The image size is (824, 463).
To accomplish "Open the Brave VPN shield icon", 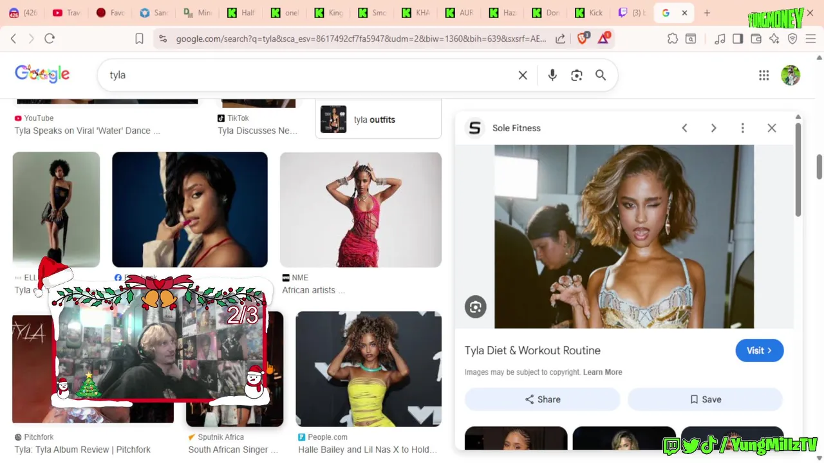I will point(792,39).
